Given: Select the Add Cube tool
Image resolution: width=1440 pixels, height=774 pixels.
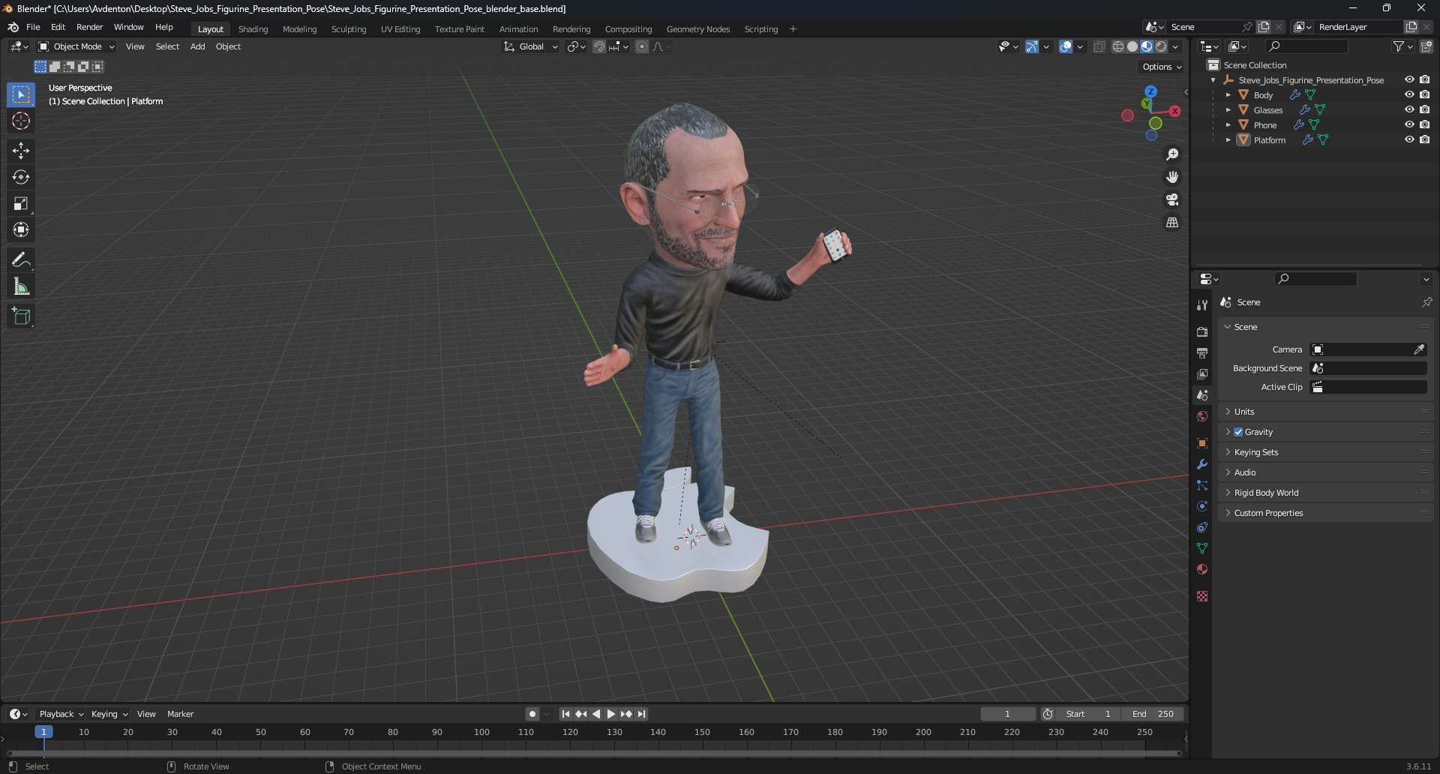Looking at the screenshot, I should point(21,316).
